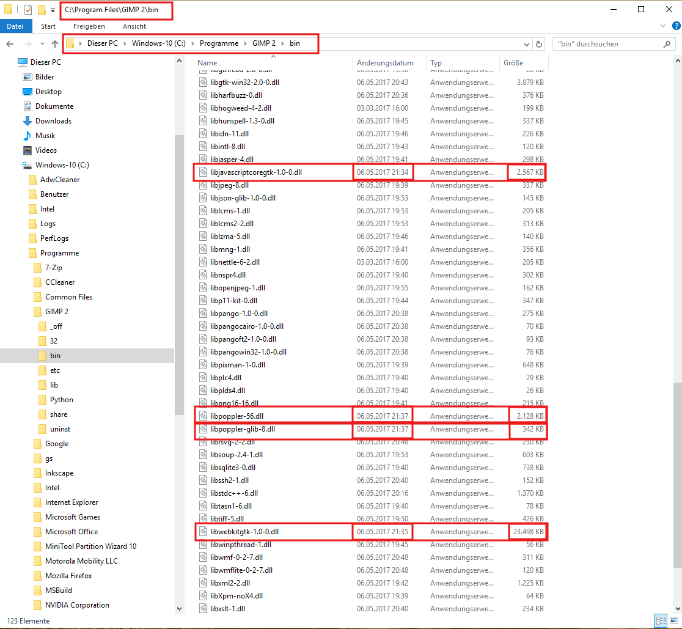Switch to the Start ribbon tab

(x=48, y=26)
